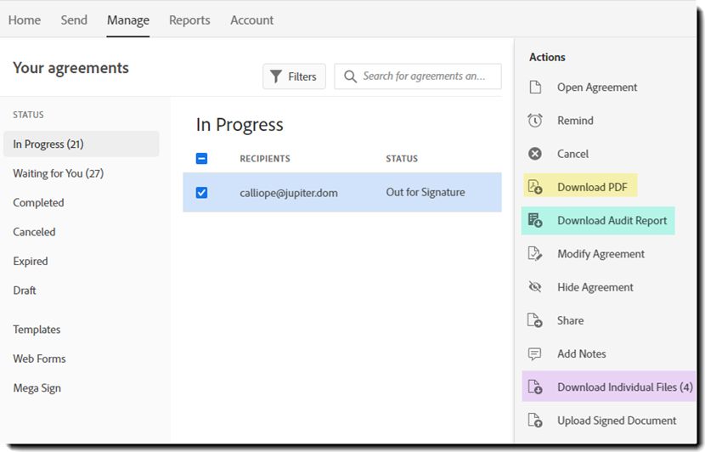The width and height of the screenshot is (705, 452).
Task: Choose Add Notes action label
Action: pos(582,354)
